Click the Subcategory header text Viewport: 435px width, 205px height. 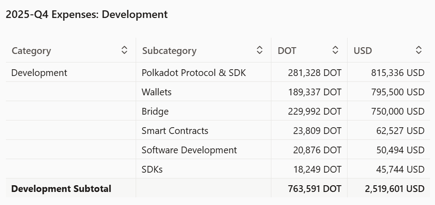[x=169, y=51]
